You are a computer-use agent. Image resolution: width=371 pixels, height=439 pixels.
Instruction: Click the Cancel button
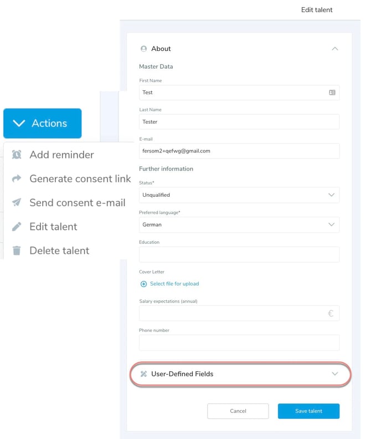pos(238,411)
